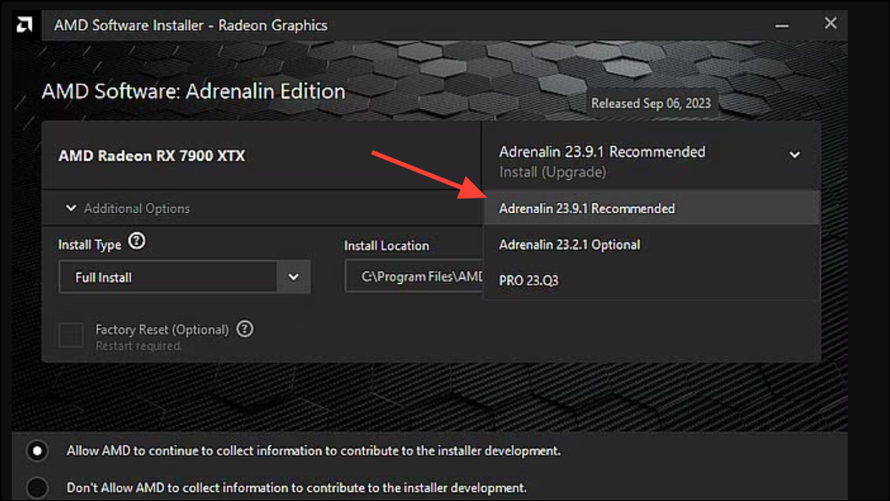
Task: Choose PRO 23.Q3 driver option
Action: (652, 280)
